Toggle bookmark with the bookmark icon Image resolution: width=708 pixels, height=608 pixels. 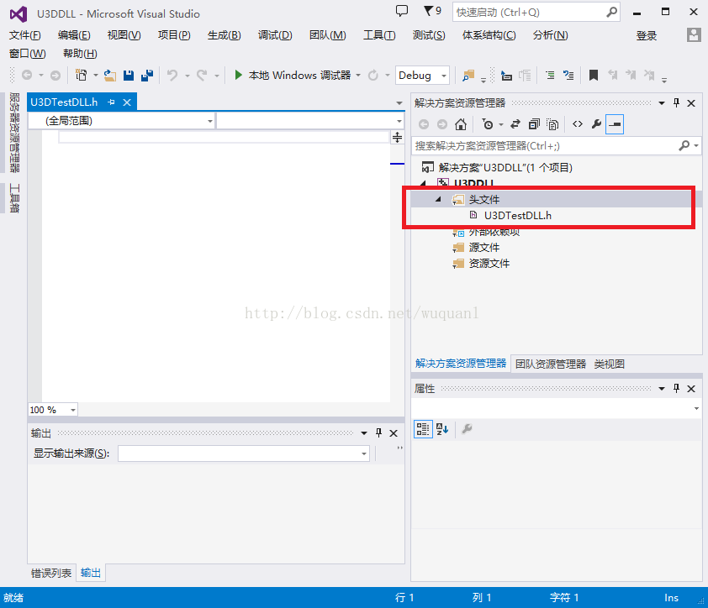[594, 76]
